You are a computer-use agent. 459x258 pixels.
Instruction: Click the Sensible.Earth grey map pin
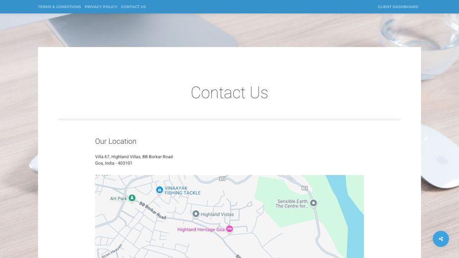pos(313,203)
